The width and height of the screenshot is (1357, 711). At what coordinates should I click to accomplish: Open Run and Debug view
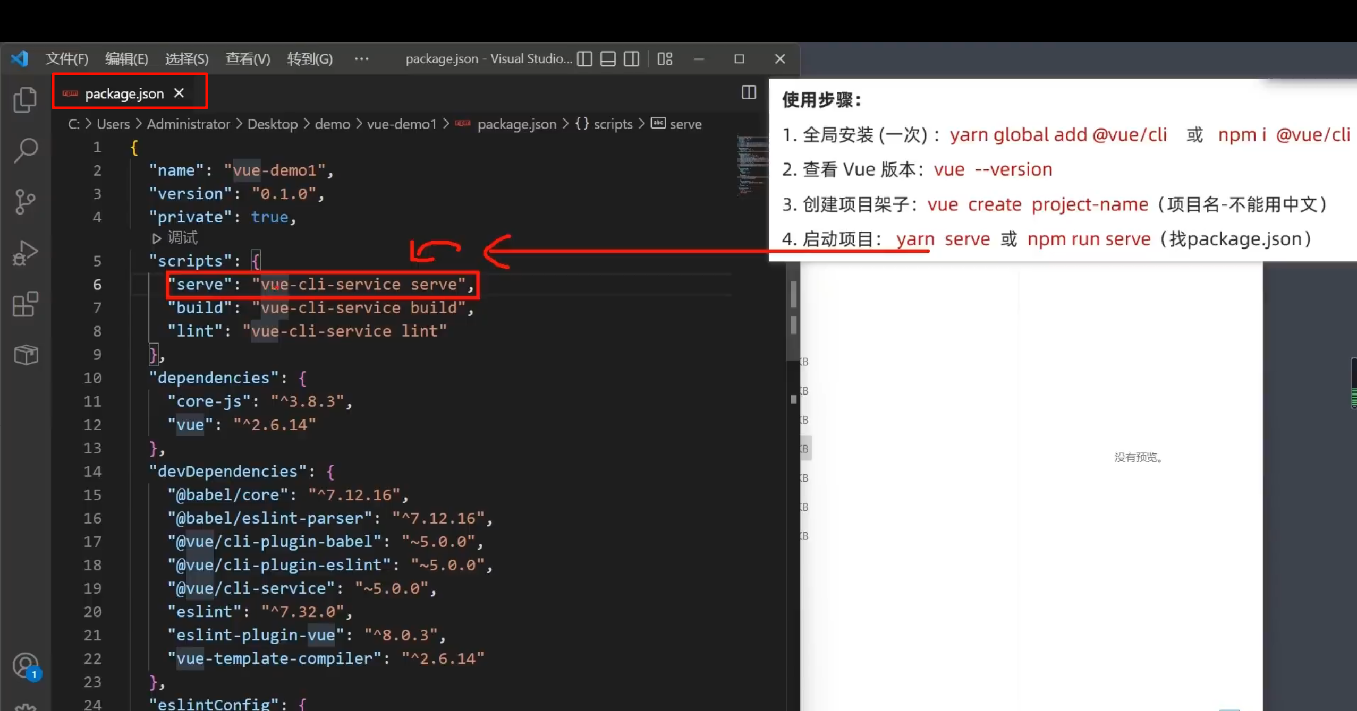tap(25, 253)
